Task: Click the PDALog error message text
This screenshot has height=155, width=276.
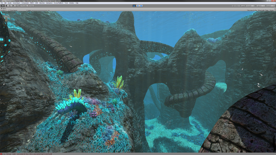Action: tap(27, 154)
